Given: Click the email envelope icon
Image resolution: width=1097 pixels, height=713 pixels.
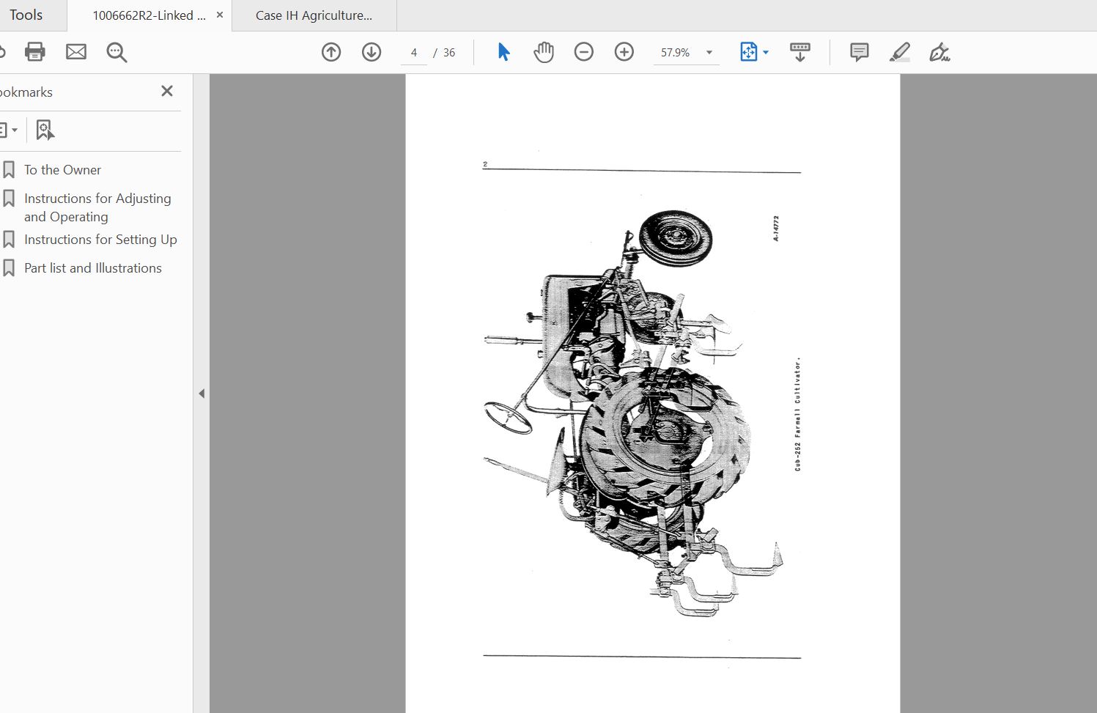Looking at the screenshot, I should (76, 52).
